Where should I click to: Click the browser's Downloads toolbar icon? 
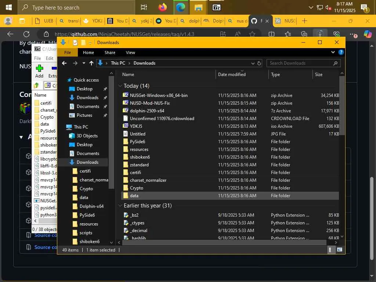click(x=320, y=34)
